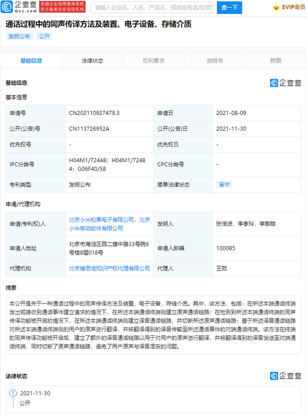The height and width of the screenshot is (416, 307).
Task: Click the search input field
Action: click(x=153, y=8)
